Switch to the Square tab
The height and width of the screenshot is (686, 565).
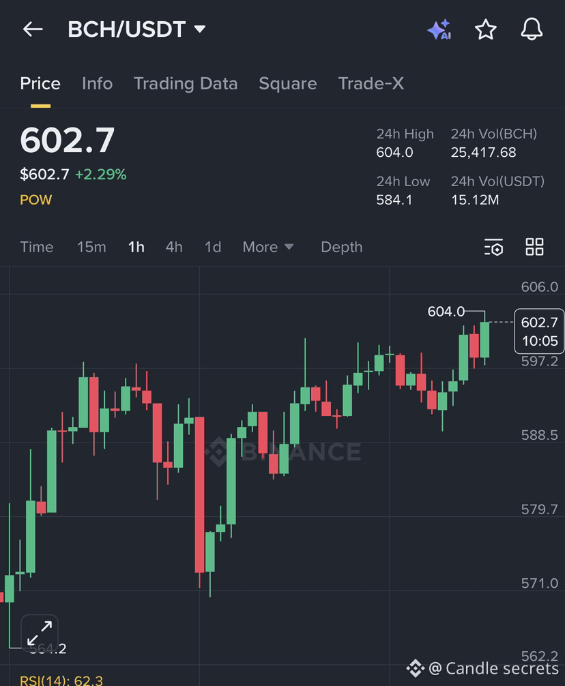pyautogui.click(x=287, y=84)
